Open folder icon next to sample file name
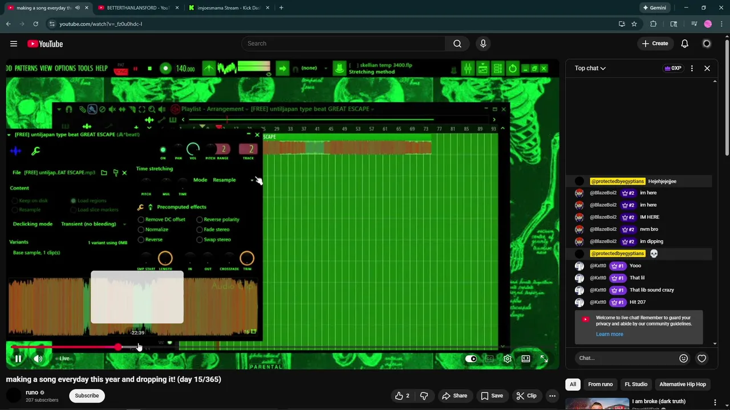 tap(104, 173)
